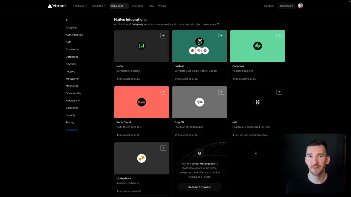The height and width of the screenshot is (197, 351).
Task: Select the Logging category
Action: pyautogui.click(x=70, y=71)
